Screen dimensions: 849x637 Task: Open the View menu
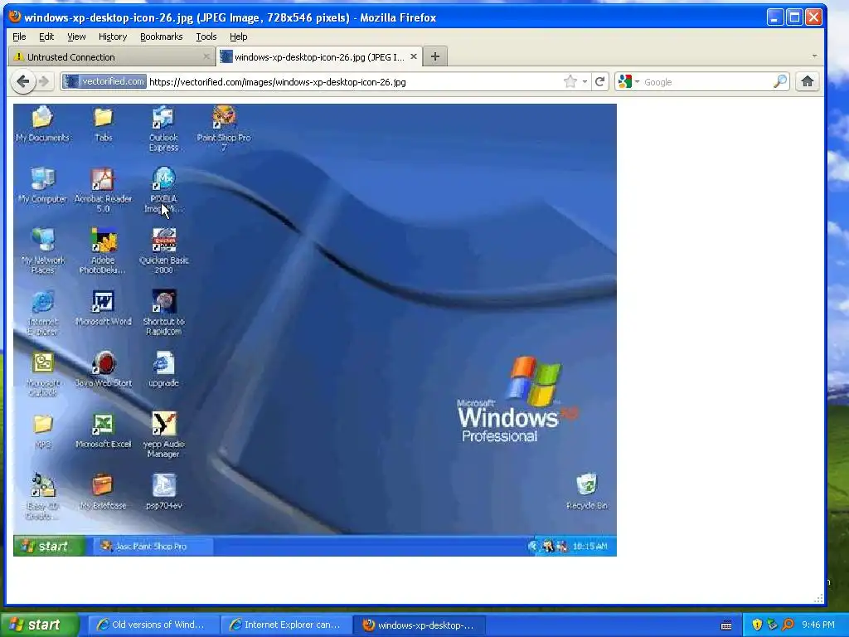(x=76, y=36)
